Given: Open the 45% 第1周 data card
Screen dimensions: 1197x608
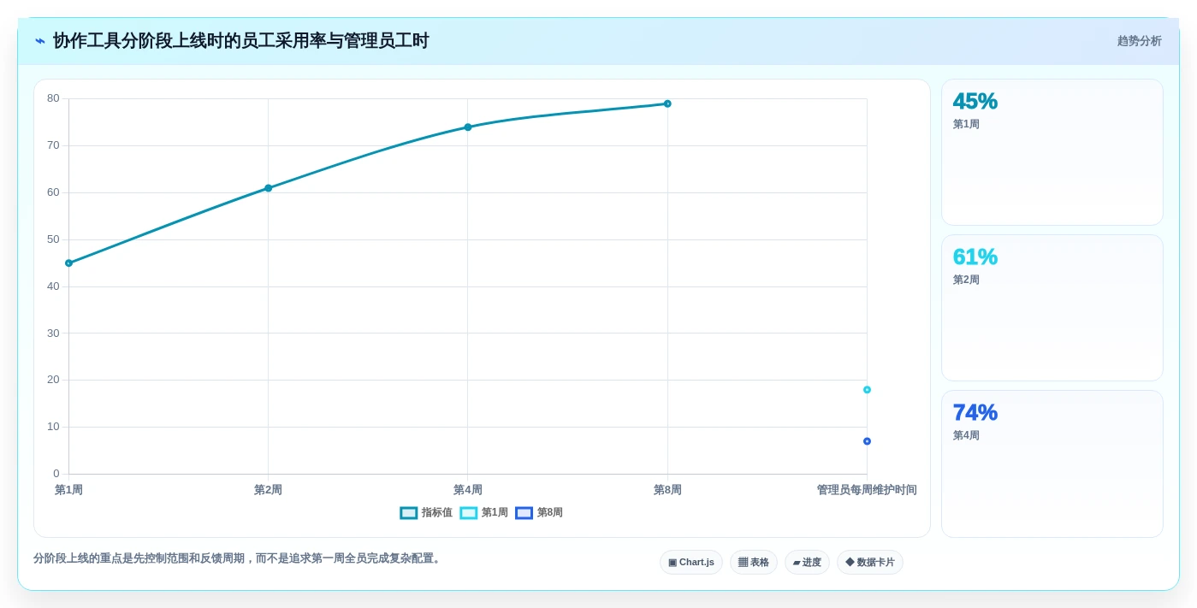Looking at the screenshot, I should pos(1052,152).
